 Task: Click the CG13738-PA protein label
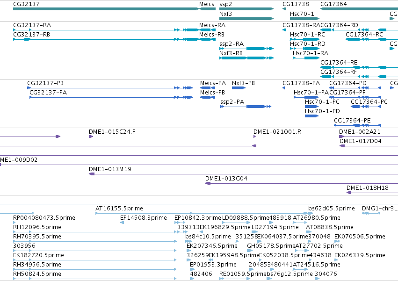pos(301,83)
